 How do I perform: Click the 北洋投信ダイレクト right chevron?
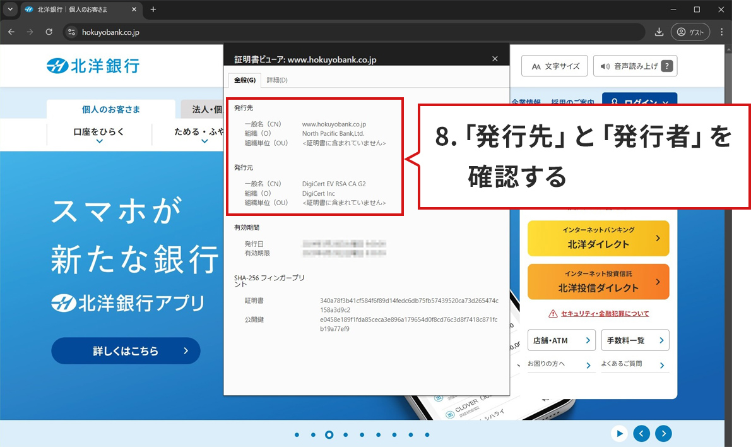point(658,282)
